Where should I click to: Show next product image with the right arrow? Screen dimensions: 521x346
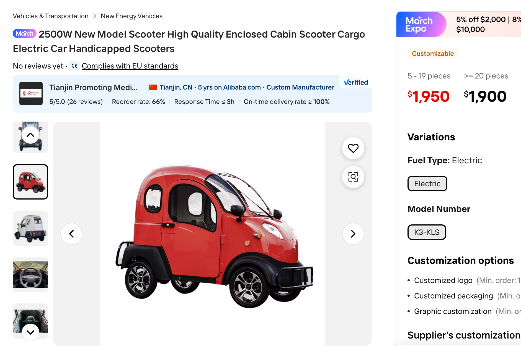[x=353, y=234]
